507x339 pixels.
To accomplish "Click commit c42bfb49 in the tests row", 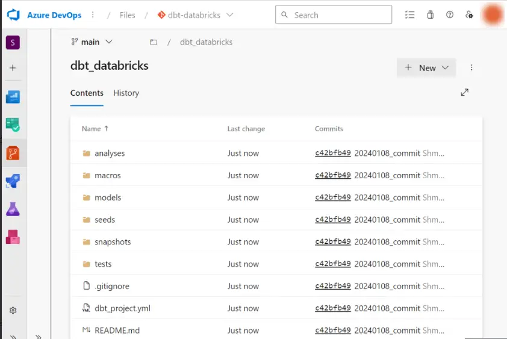I will click(333, 264).
